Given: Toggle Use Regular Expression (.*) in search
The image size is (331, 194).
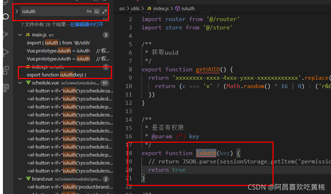Looking at the screenshot, I should (x=104, y=11).
